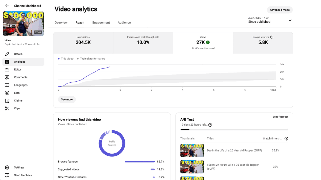This screenshot has width=321, height=180.
Task: Open the Details pencil icon
Action: click(7, 54)
